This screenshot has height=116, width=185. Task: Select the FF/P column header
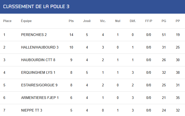pos(149,21)
